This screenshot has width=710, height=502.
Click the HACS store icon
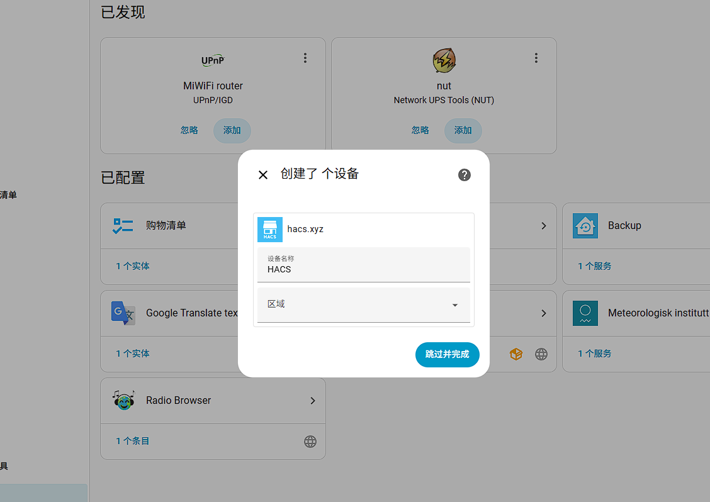tap(270, 230)
